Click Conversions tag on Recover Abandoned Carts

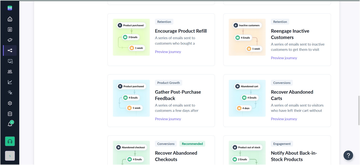pyautogui.click(x=282, y=83)
